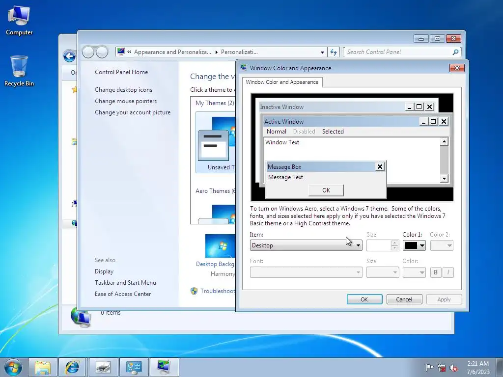Screen dimensions: 503x377
Task: Click the blue back arrow of the rear window
Action: [69, 56]
